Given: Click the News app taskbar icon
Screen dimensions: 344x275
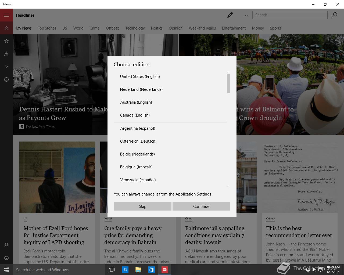Looking at the screenshot, I should (164, 270).
